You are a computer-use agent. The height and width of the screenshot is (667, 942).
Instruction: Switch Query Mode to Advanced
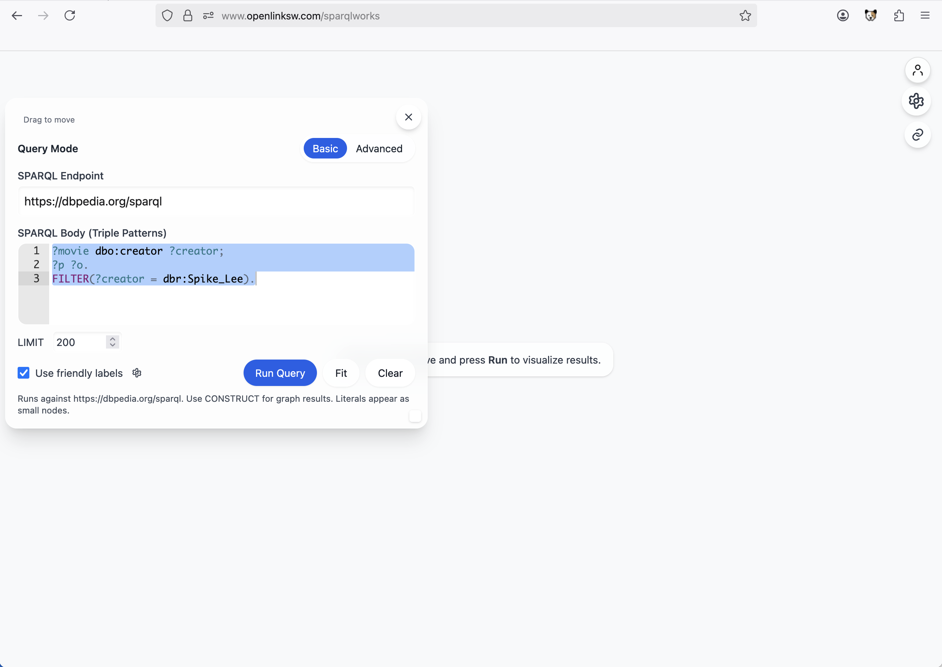point(379,149)
